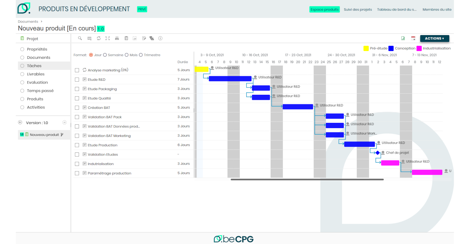Image resolution: width=470 pixels, height=244 pixels.
Task: Open the Suivi des projets tab
Action: point(358,9)
